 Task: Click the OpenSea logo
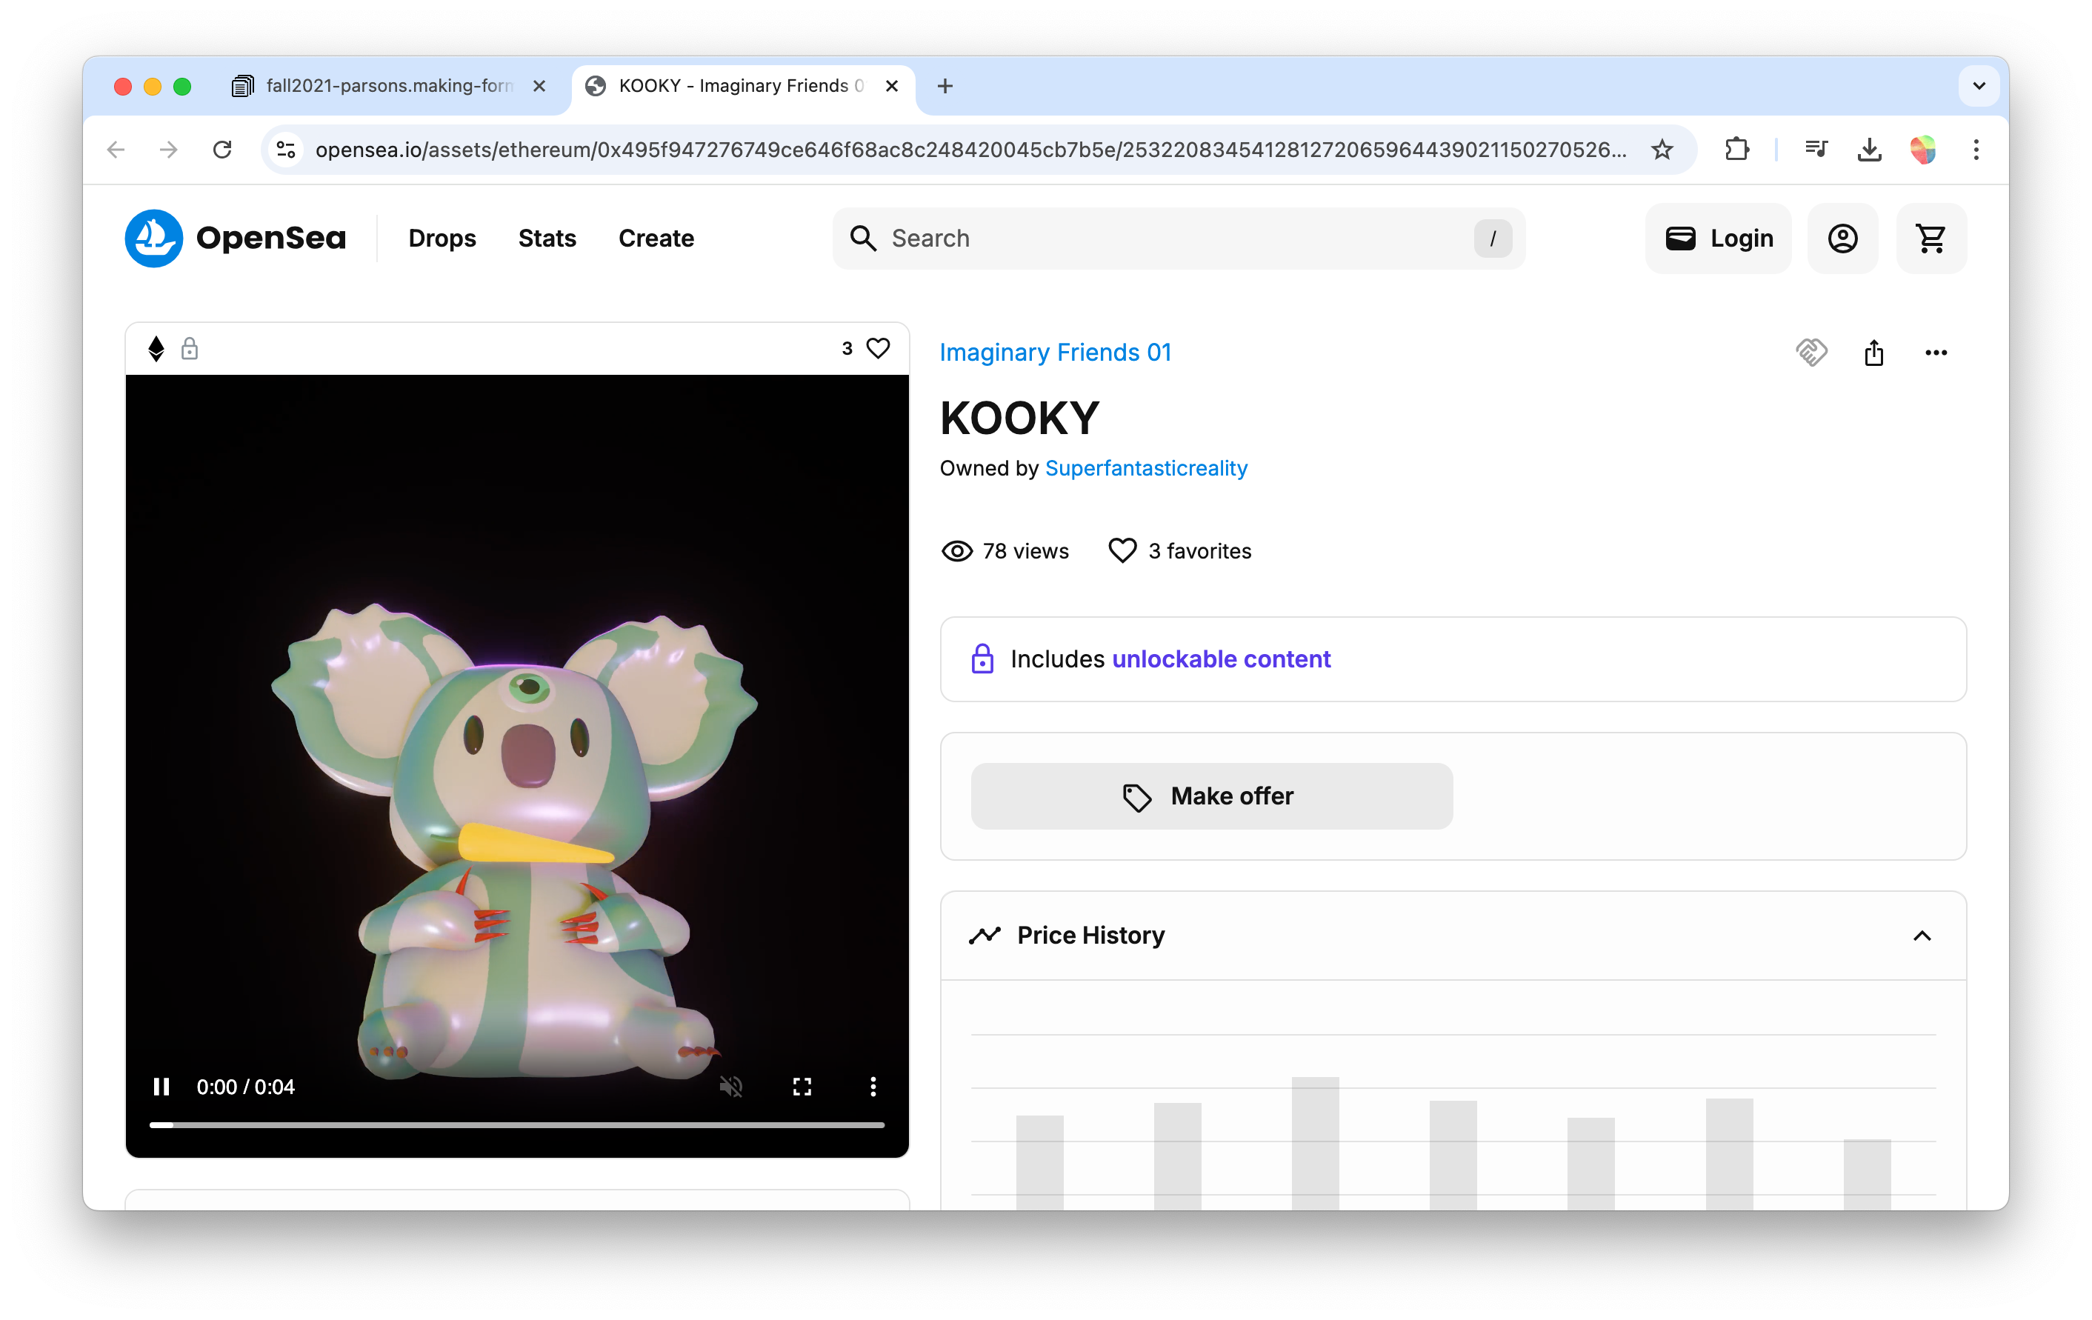click(236, 238)
